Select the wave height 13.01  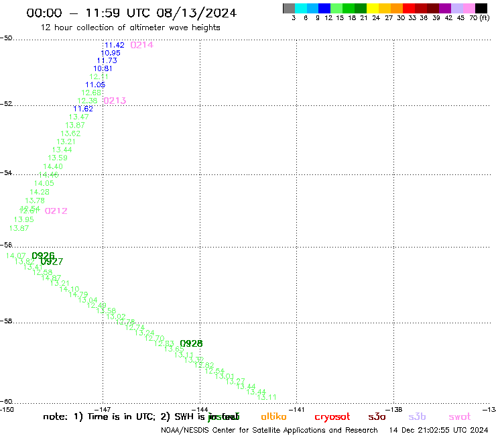[225, 376]
